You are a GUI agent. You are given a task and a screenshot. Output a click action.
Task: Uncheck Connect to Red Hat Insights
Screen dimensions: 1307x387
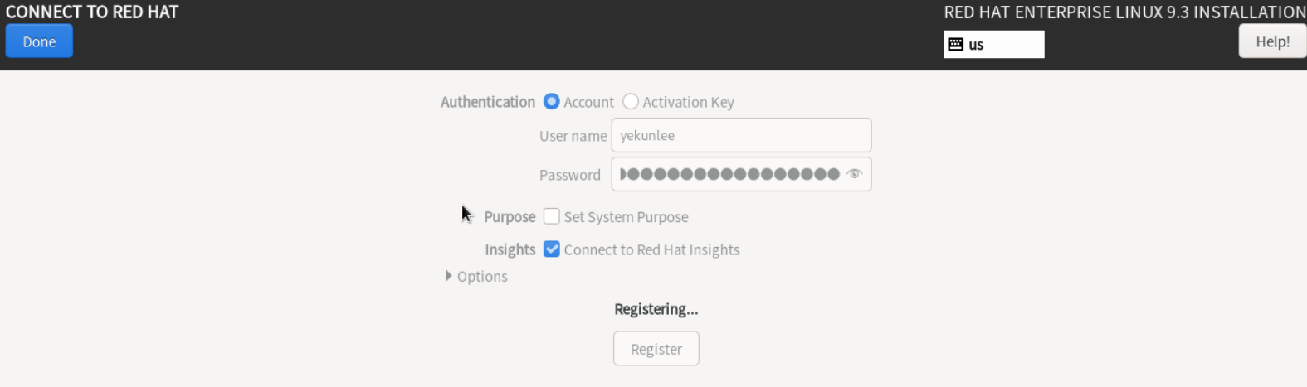point(552,249)
